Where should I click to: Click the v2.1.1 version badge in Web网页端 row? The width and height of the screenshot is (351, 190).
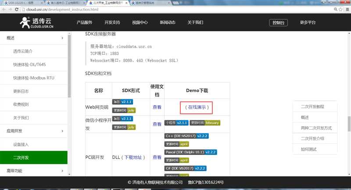[123, 102]
